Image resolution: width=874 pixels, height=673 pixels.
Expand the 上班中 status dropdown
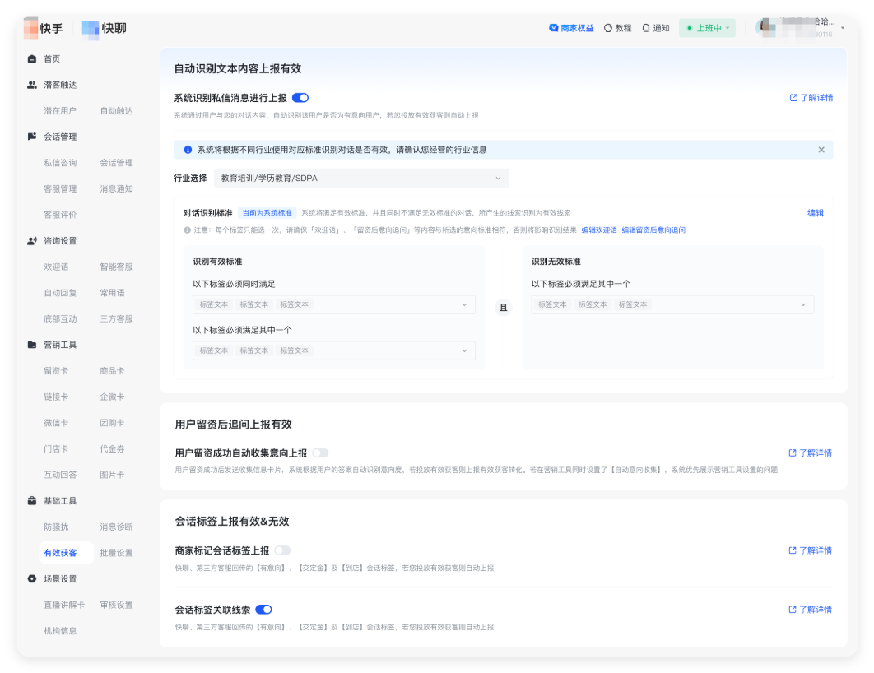coord(707,28)
